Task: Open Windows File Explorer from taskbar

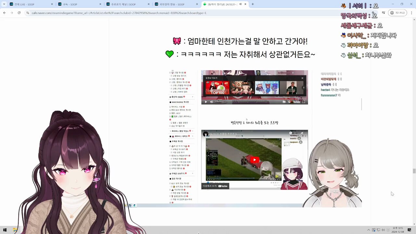Action: pos(15,230)
